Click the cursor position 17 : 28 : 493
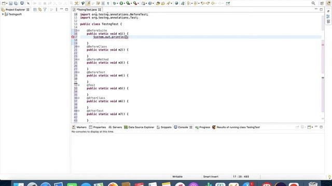The image size is (332, 186). point(241,177)
